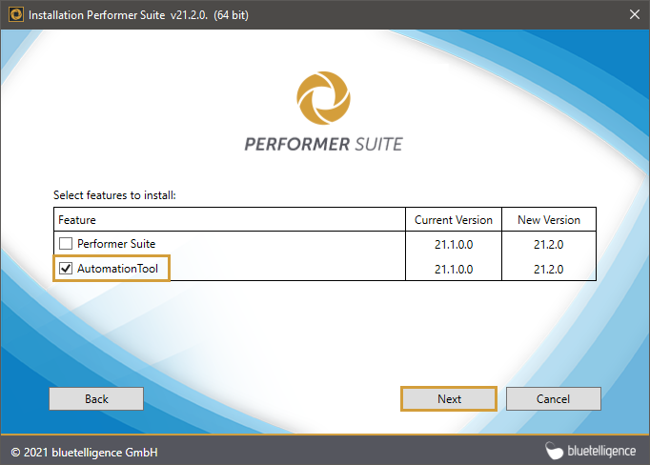Uncheck the AutomationTool checkbox
Viewport: 650px width, 465px height.
point(65,270)
